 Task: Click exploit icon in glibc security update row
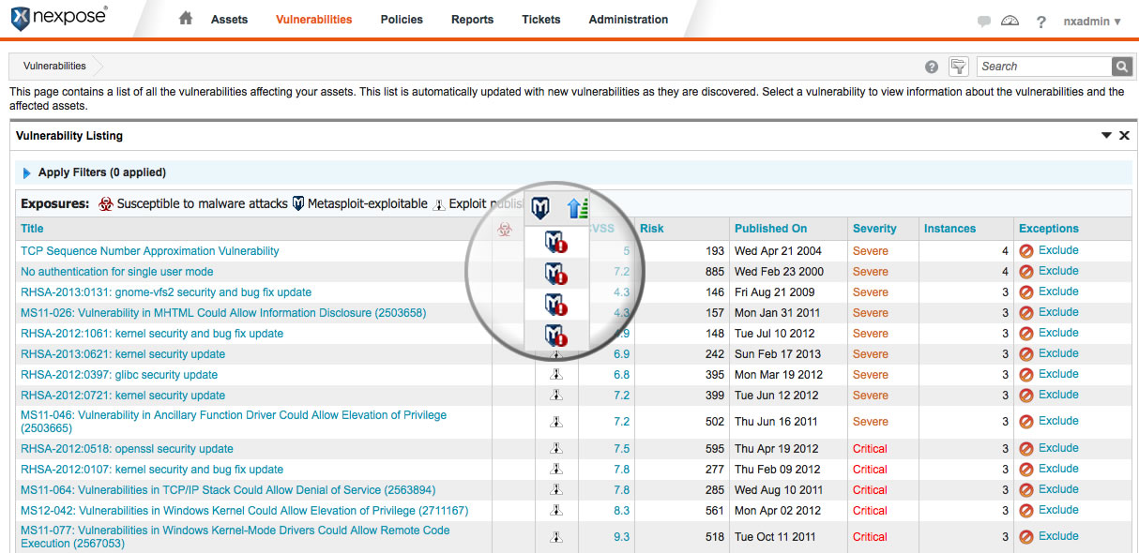point(556,375)
